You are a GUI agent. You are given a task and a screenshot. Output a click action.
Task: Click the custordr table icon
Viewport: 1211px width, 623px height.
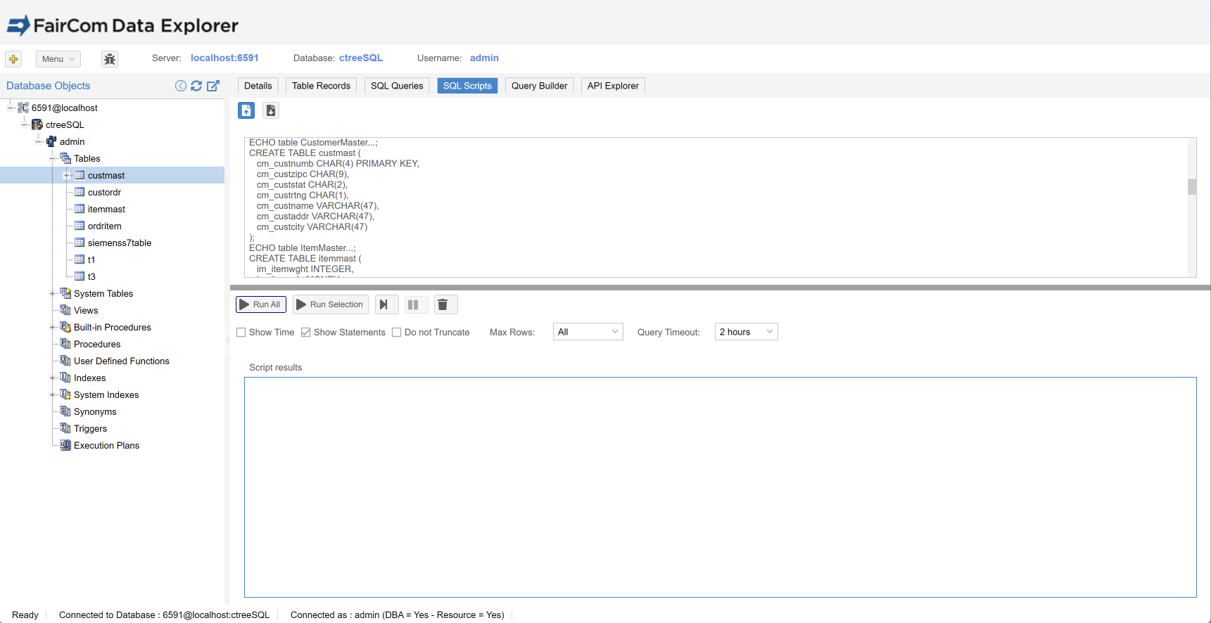pos(80,192)
